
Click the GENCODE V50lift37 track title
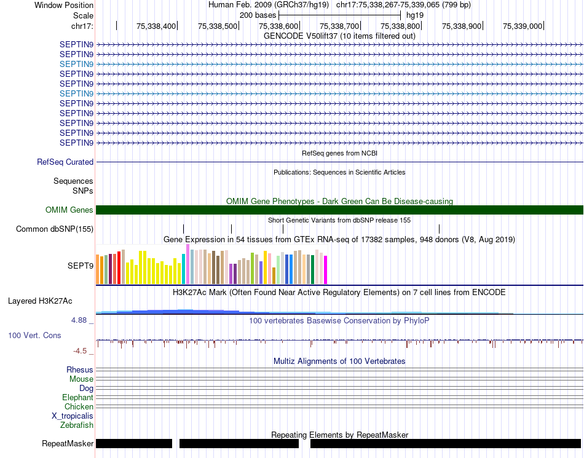(339, 36)
